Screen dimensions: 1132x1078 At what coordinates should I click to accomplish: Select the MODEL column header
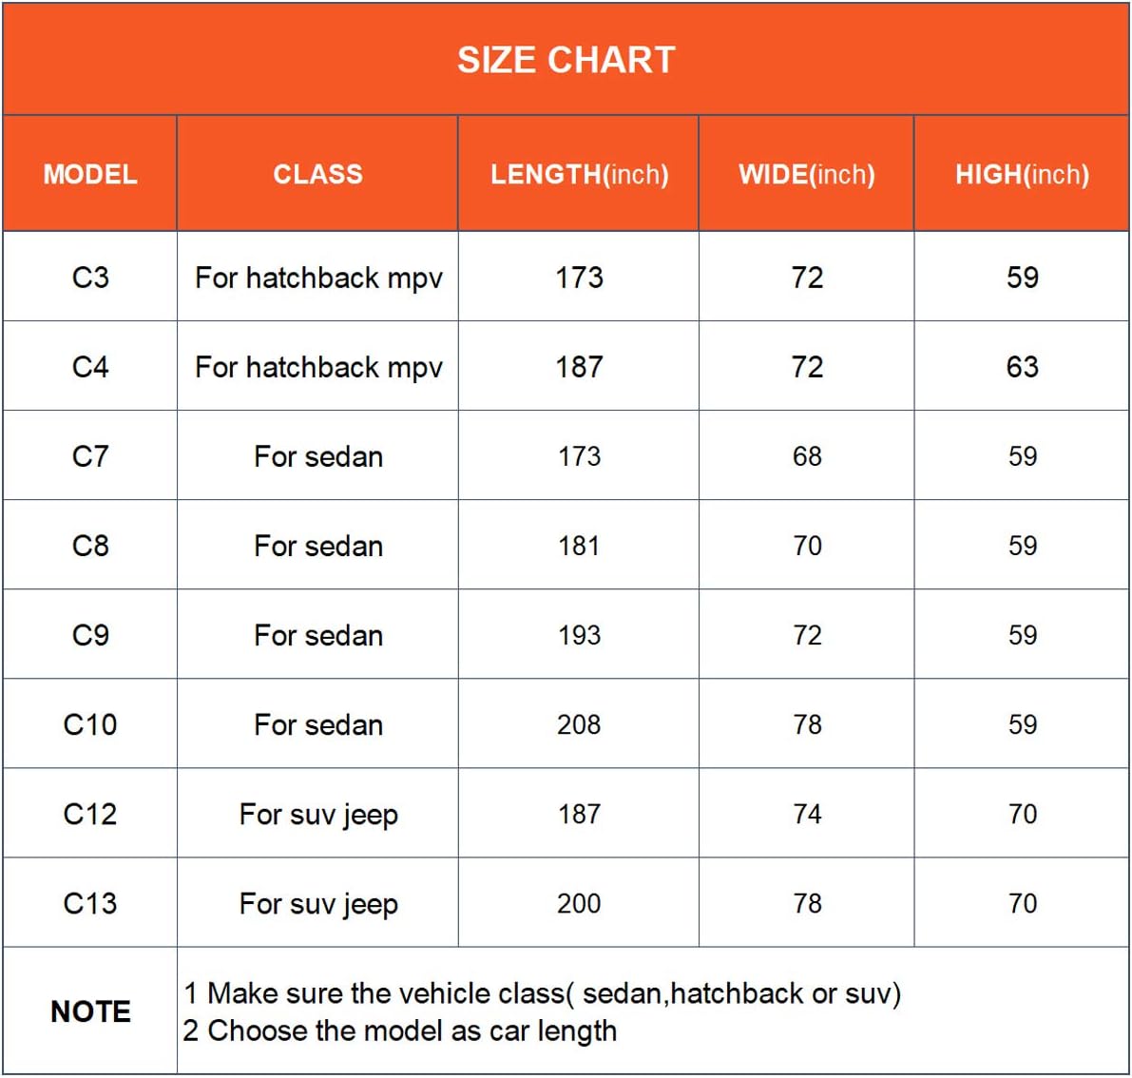(x=90, y=174)
